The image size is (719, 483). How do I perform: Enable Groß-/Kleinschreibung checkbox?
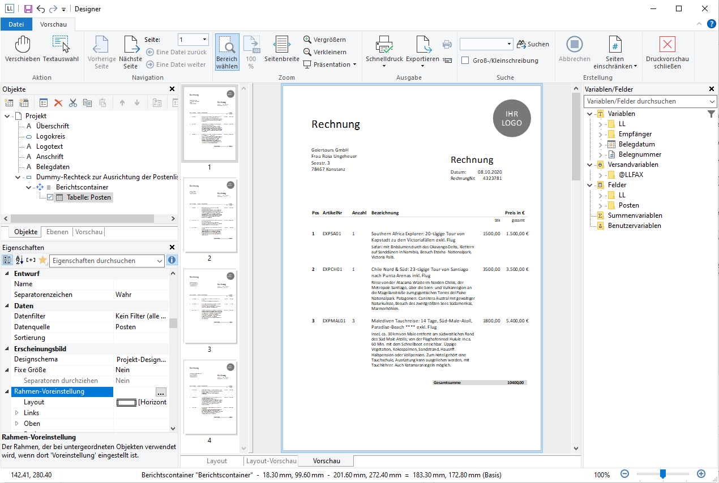[465, 61]
